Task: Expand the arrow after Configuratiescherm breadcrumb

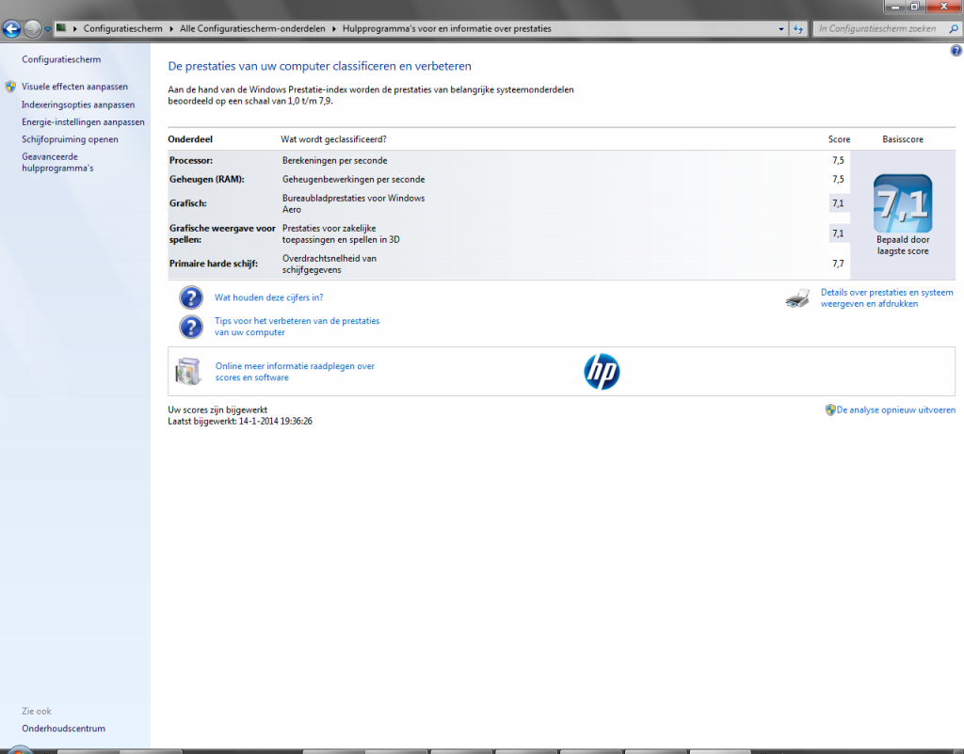Action: tap(171, 29)
